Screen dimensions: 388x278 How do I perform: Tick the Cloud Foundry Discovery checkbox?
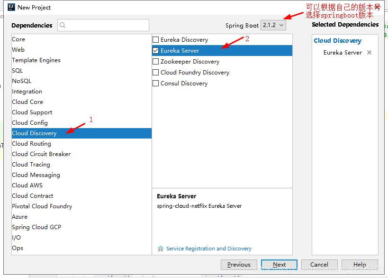pyautogui.click(x=156, y=73)
